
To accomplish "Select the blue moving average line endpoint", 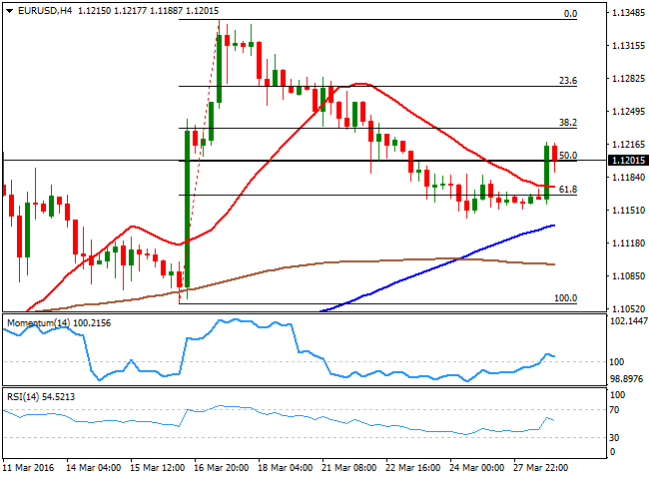I will point(553,226).
